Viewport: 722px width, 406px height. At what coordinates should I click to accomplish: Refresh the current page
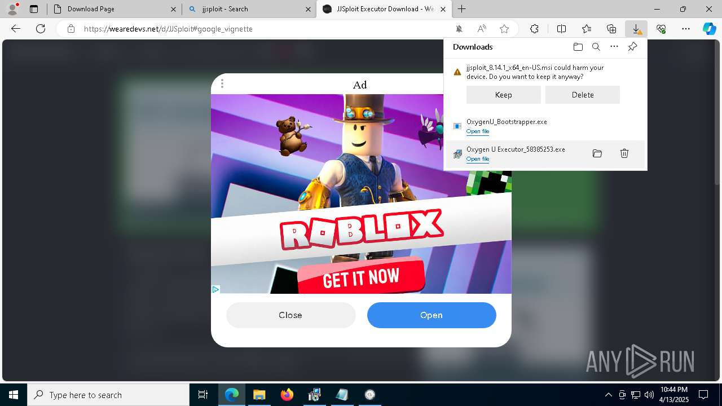point(41,29)
